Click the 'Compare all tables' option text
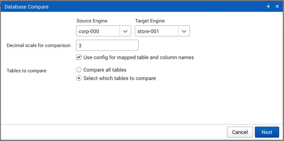 [x=105, y=70]
